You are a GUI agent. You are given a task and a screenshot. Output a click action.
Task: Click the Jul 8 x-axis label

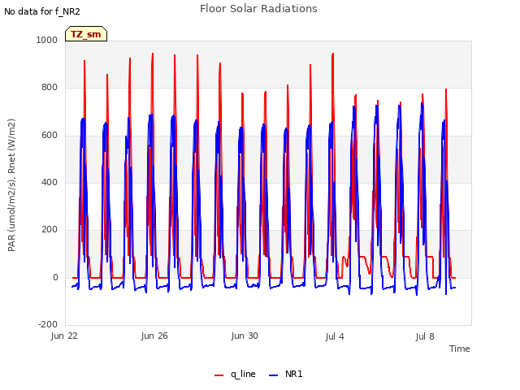click(x=425, y=337)
